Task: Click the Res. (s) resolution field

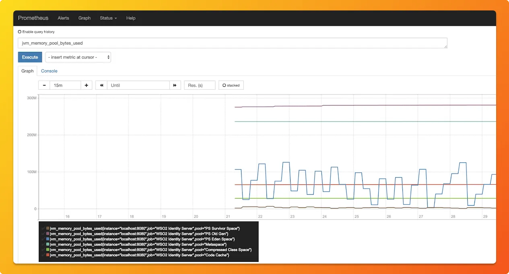Action: pyautogui.click(x=200, y=85)
